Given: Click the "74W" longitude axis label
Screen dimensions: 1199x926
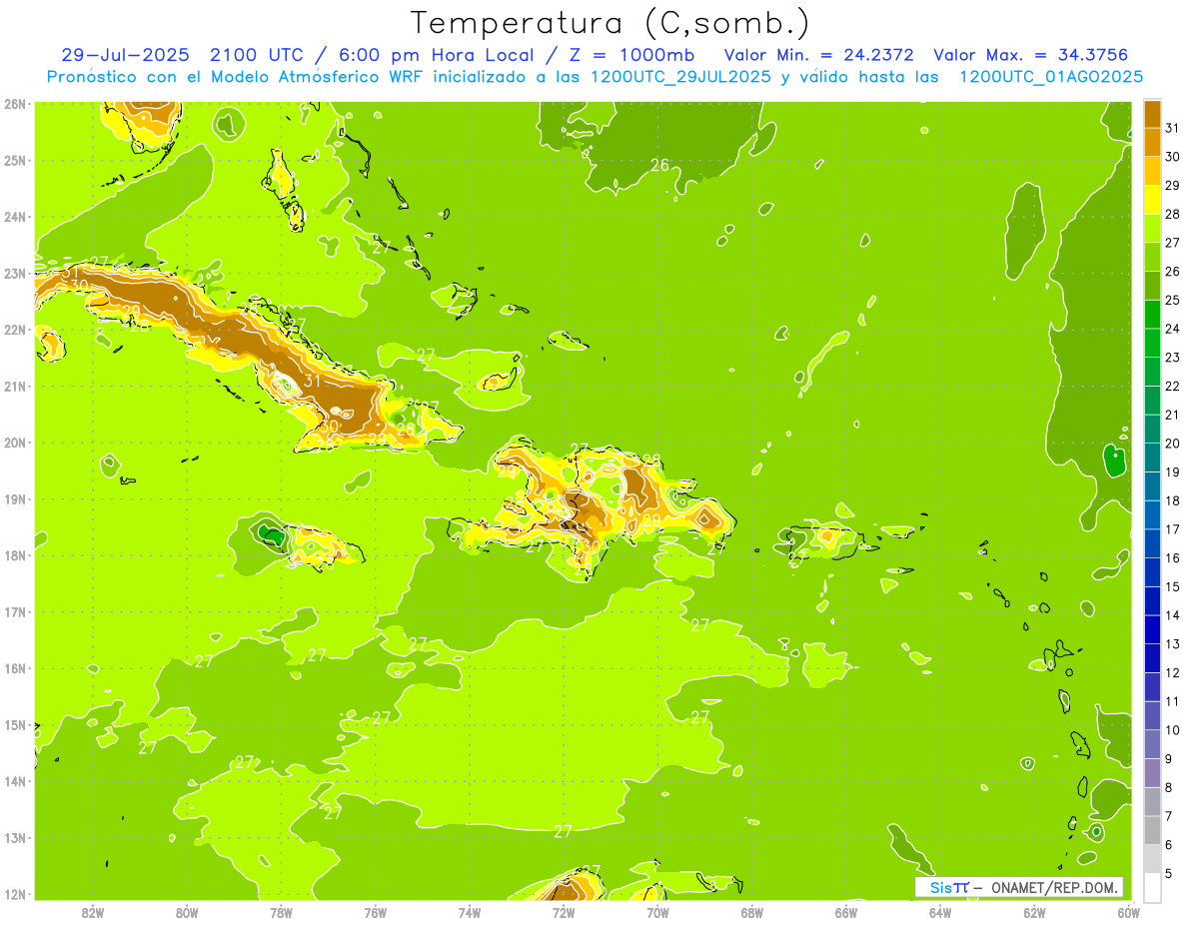Looking at the screenshot, I should pyautogui.click(x=470, y=913).
